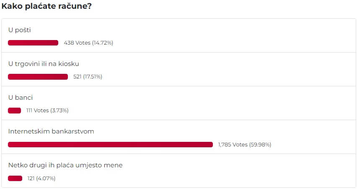357x189 pixels.
Task: Click 438 Votes (14.72%) text
Action: pyautogui.click(x=88, y=43)
